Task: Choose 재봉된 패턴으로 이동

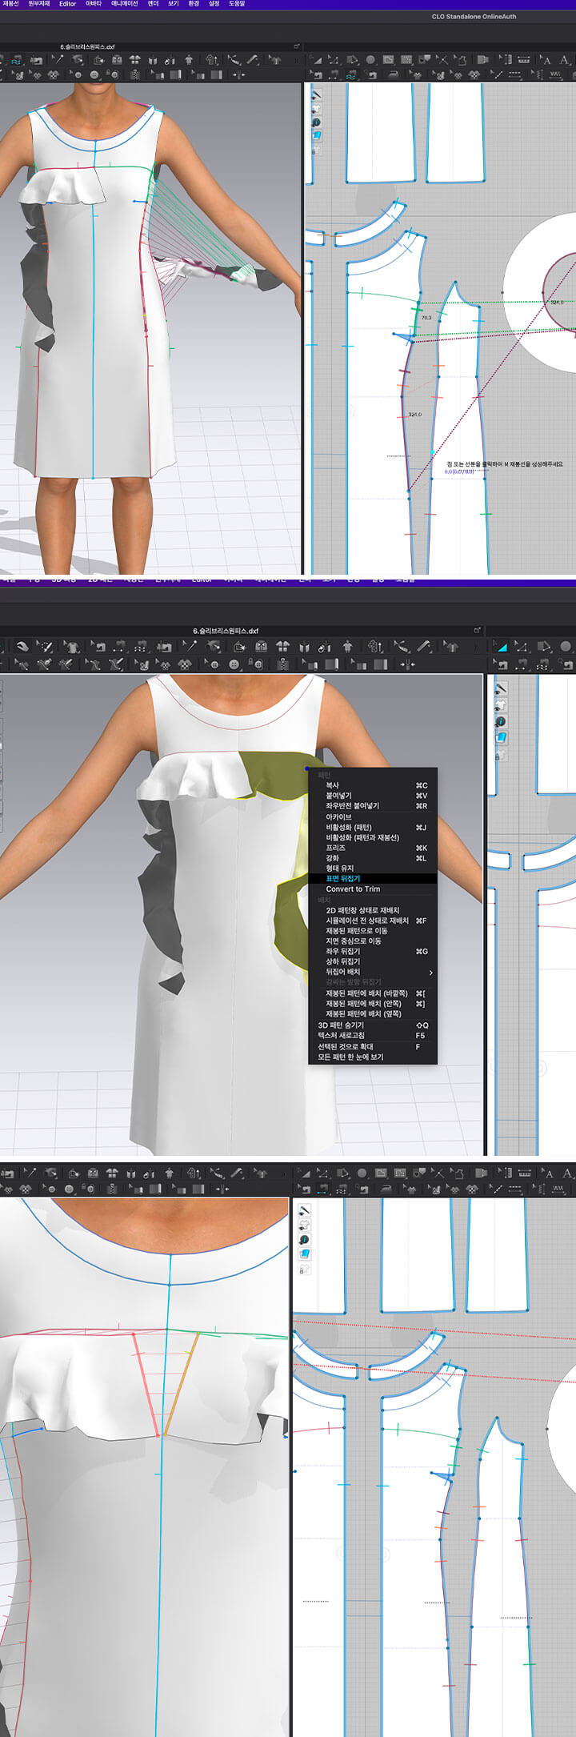Action: tap(372, 931)
